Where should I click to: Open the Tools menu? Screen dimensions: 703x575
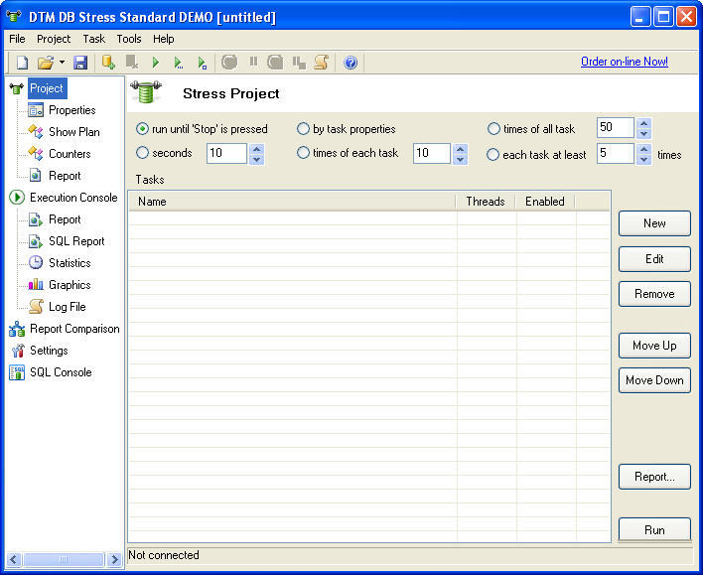tap(129, 39)
